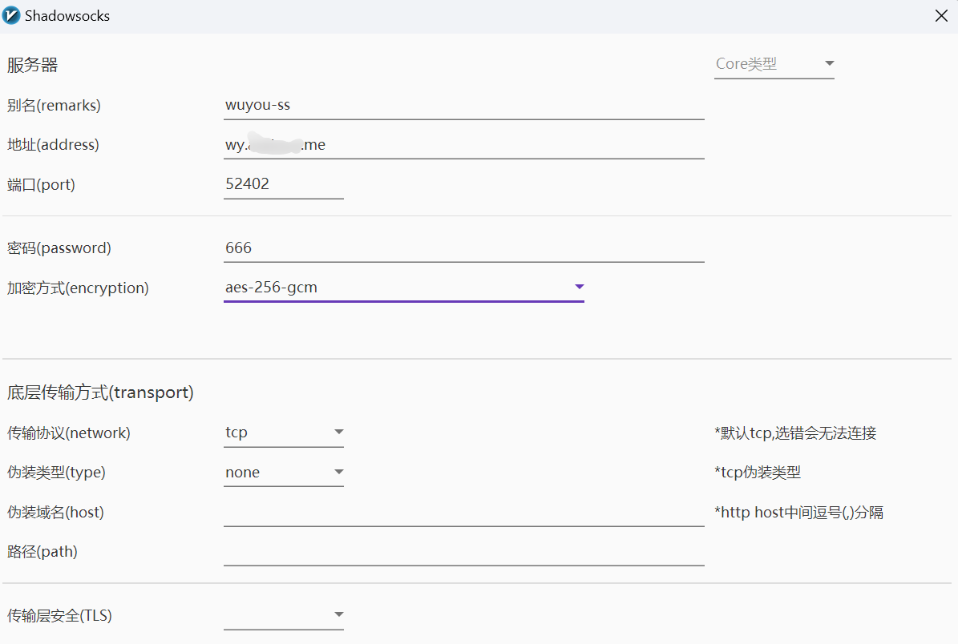Click the Core类型 dropdown arrow
This screenshot has height=644, width=958.
tap(829, 64)
